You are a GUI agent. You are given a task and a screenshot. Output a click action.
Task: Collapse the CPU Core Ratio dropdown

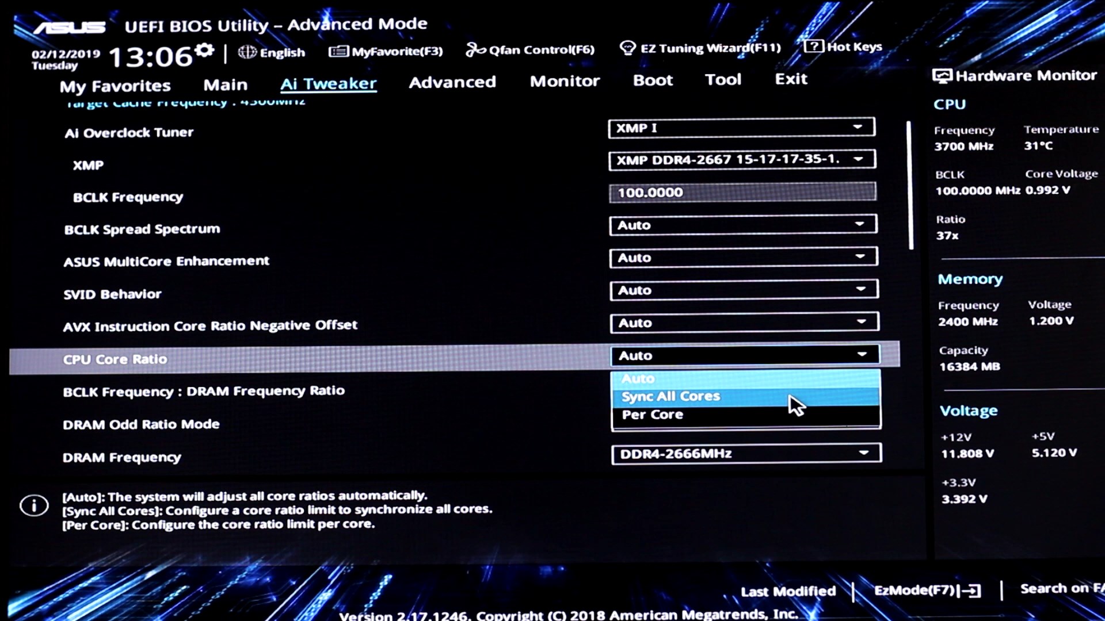click(x=745, y=355)
